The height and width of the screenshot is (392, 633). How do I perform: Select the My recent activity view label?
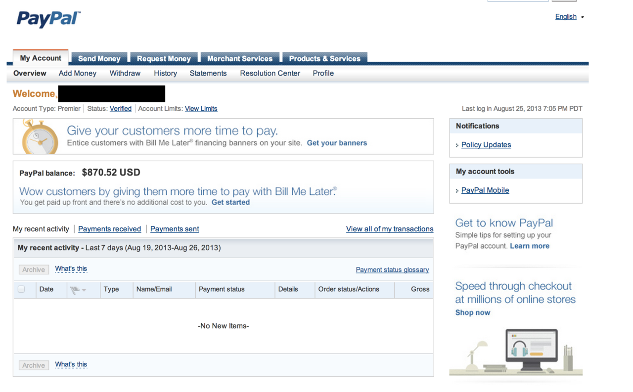[41, 229]
